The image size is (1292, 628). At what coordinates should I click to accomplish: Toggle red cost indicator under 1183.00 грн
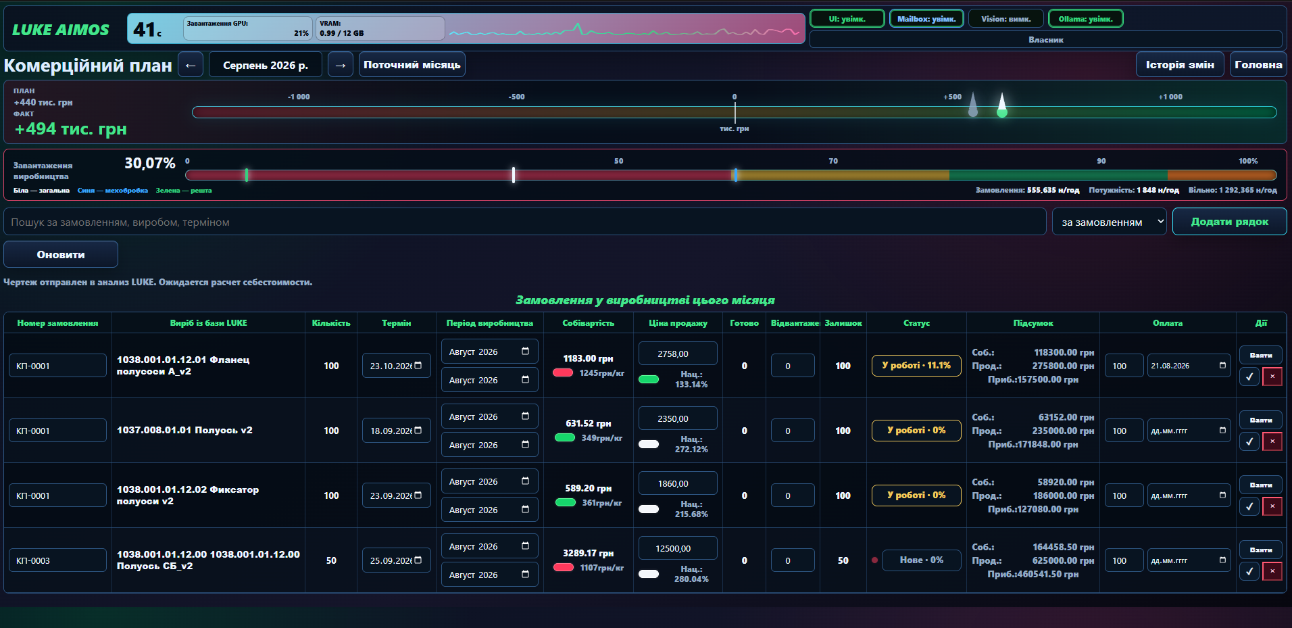click(563, 372)
